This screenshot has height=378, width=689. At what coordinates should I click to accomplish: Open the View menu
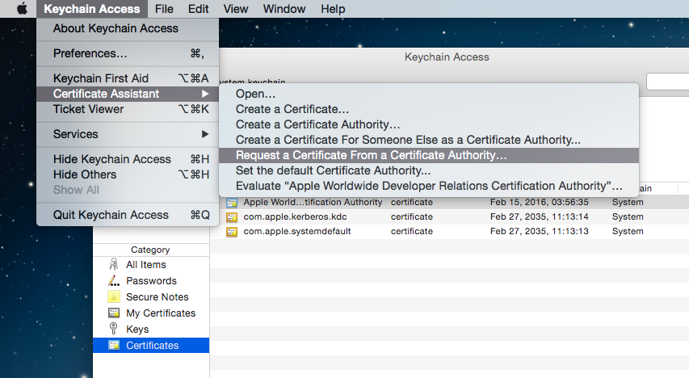[x=236, y=9]
